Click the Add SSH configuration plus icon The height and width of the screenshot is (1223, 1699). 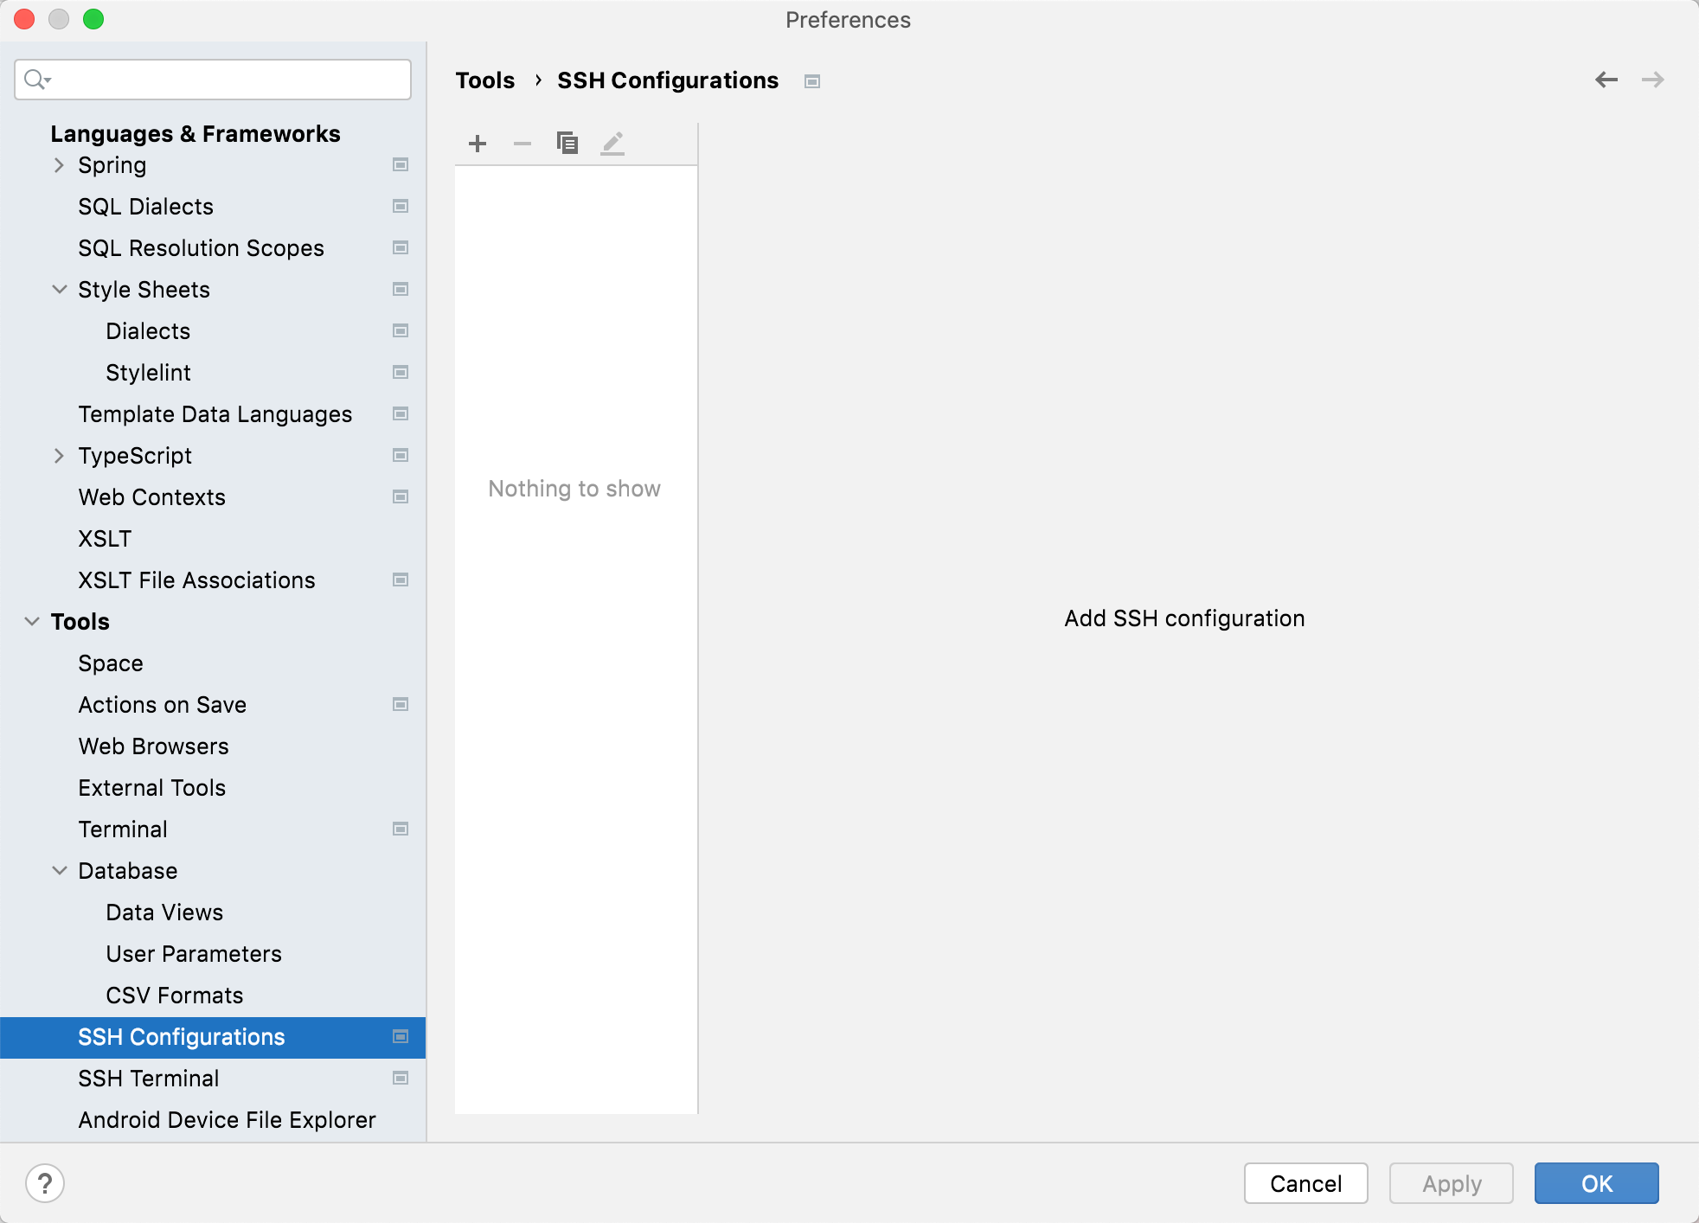click(478, 143)
